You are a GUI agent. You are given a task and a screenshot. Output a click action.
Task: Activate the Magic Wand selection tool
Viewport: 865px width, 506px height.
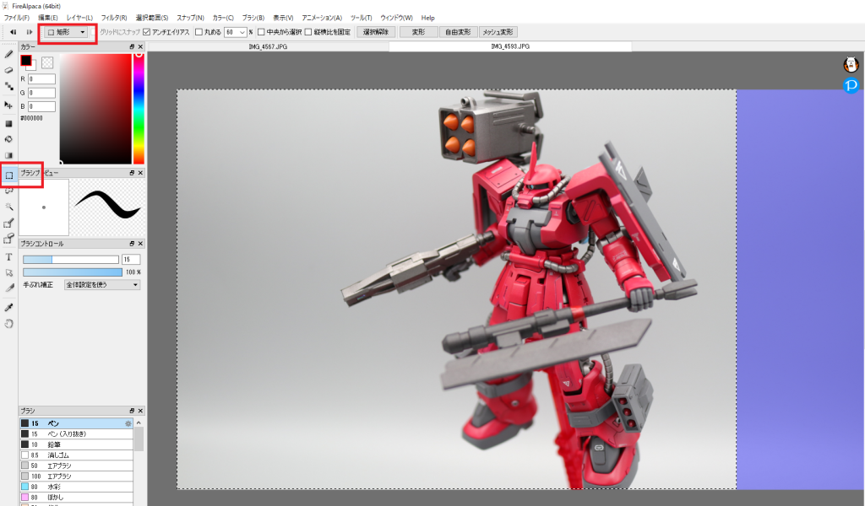click(x=8, y=206)
